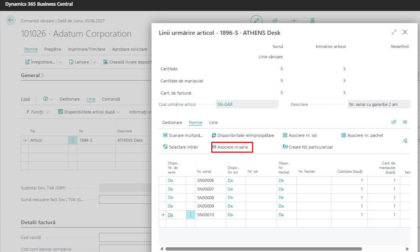
Task: Click the Cantitate (bază) column header
Action: coord(349,171)
